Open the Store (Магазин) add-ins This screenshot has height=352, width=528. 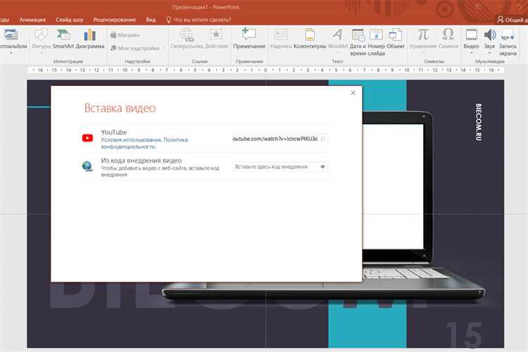coord(125,35)
